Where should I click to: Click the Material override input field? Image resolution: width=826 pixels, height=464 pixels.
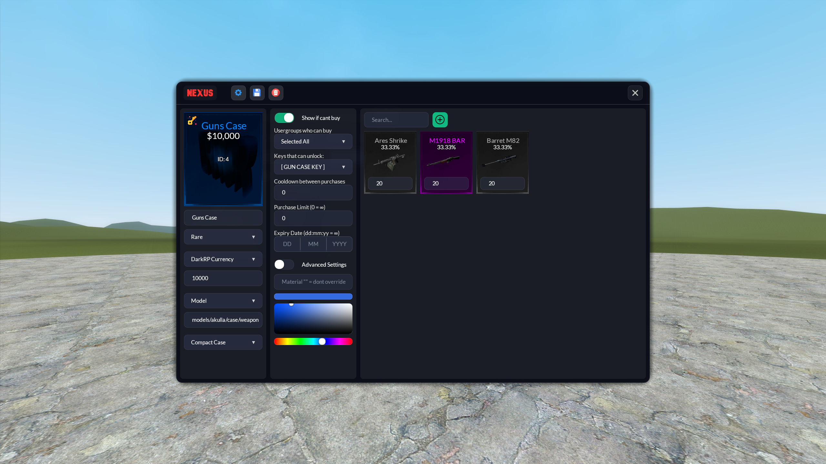tap(313, 282)
